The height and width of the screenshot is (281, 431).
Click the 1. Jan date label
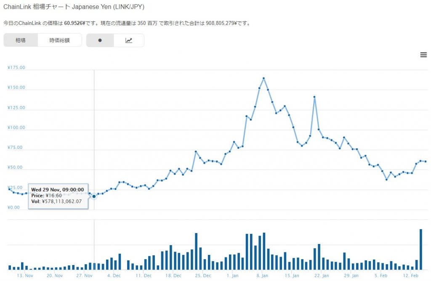tap(232, 276)
